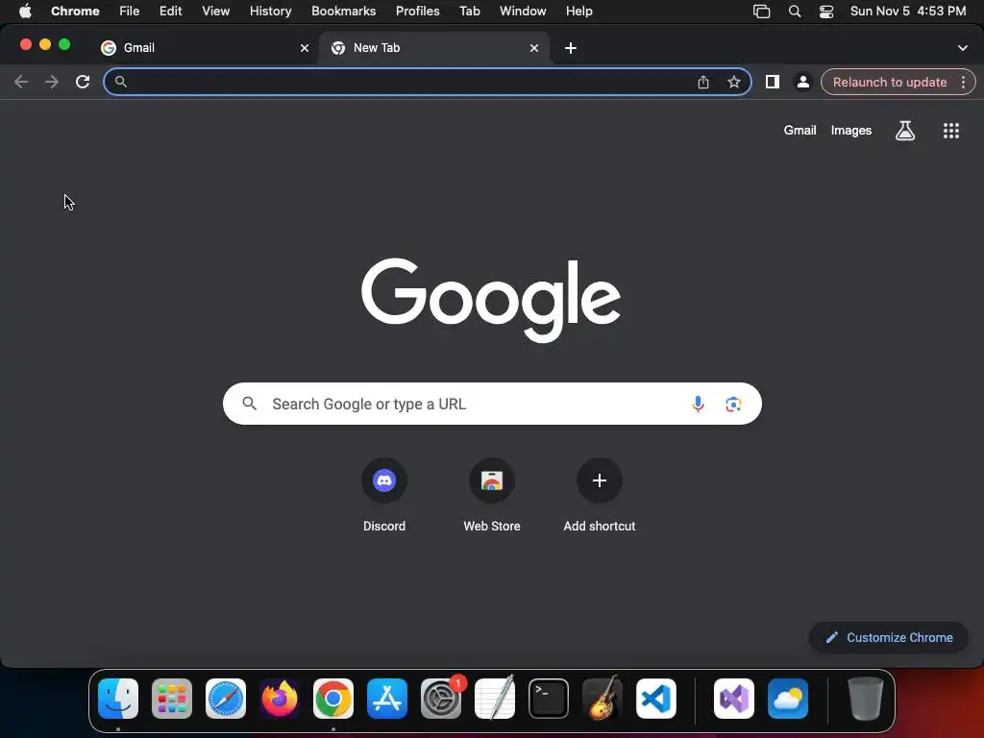984x738 pixels.
Task: Close the Gmail tab
Action: coord(305,48)
